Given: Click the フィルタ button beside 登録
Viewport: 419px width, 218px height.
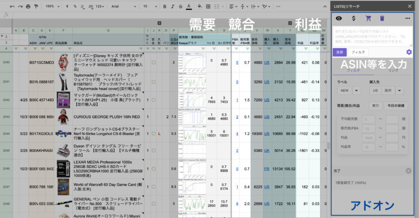Looking at the screenshot, I should (358, 52).
